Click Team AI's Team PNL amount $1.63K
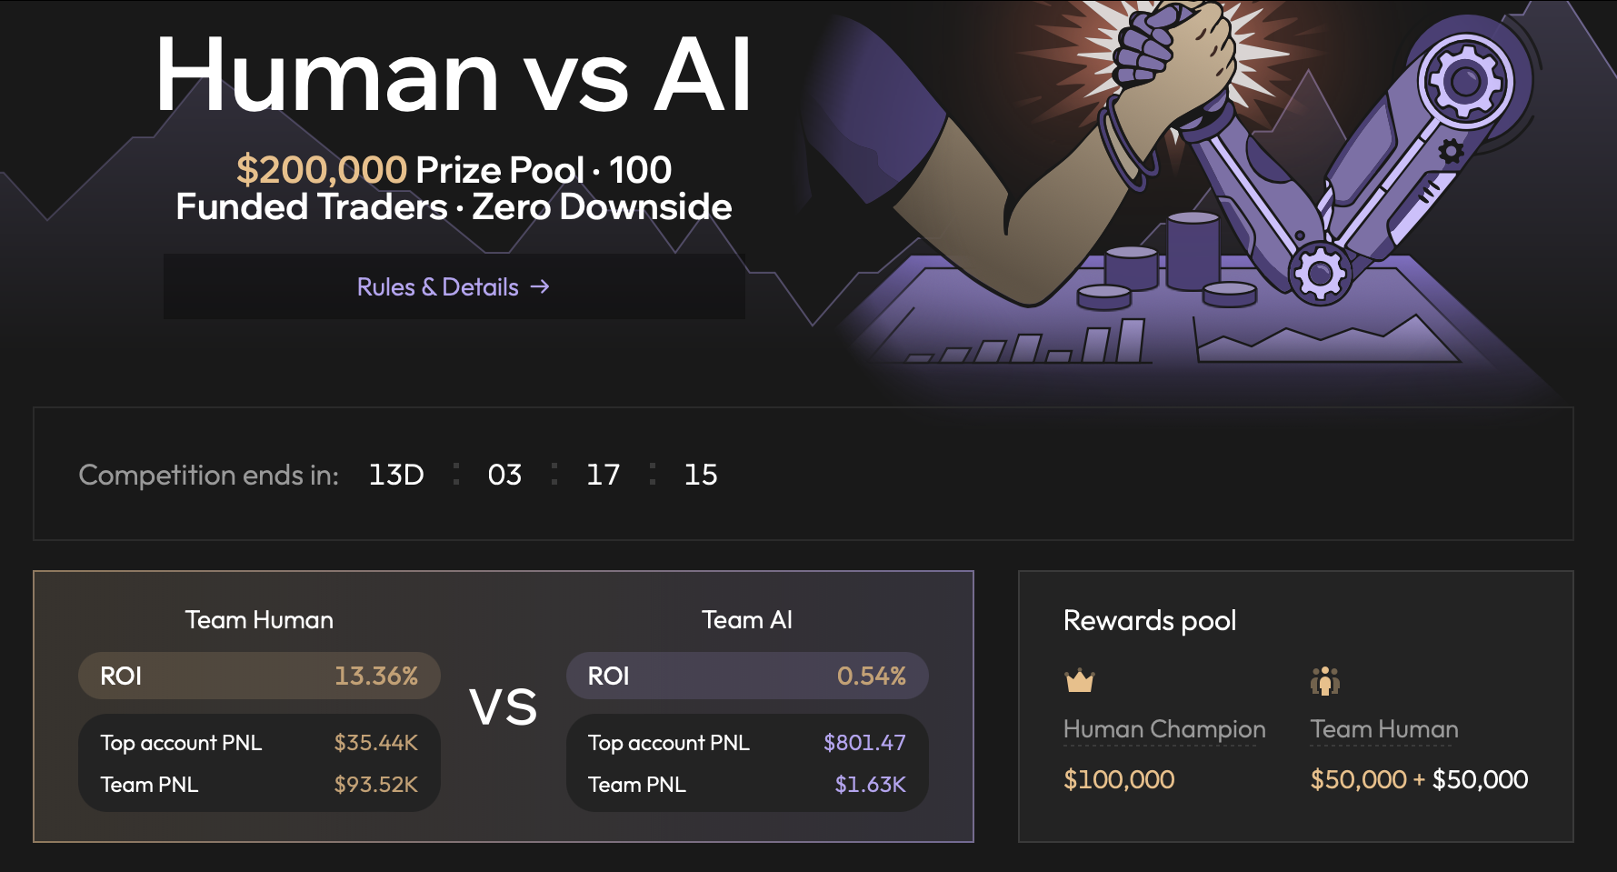Screen dimensions: 1617x872 871,785
